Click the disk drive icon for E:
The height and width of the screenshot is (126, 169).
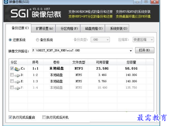pos(17,82)
